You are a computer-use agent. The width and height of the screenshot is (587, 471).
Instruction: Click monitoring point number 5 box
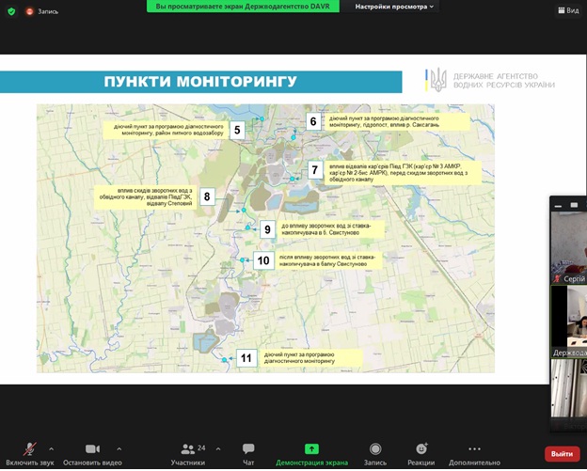(237, 130)
